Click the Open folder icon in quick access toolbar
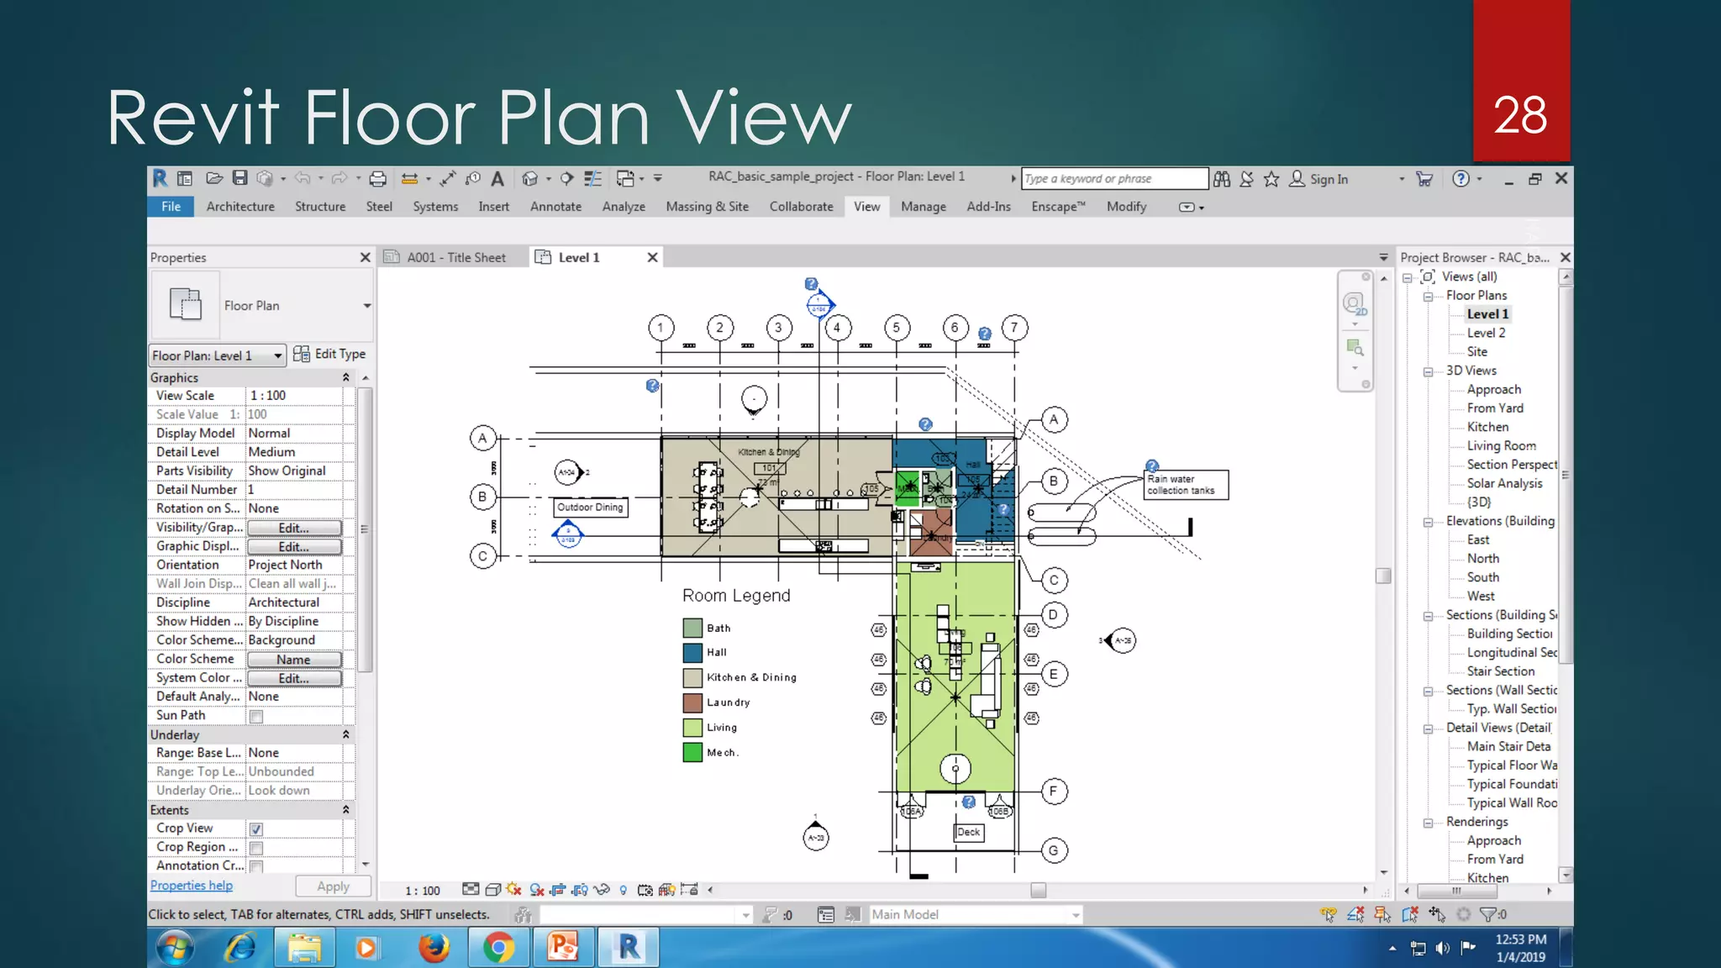The image size is (1721, 968). [214, 178]
